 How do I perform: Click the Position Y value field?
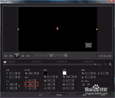[12, 77]
